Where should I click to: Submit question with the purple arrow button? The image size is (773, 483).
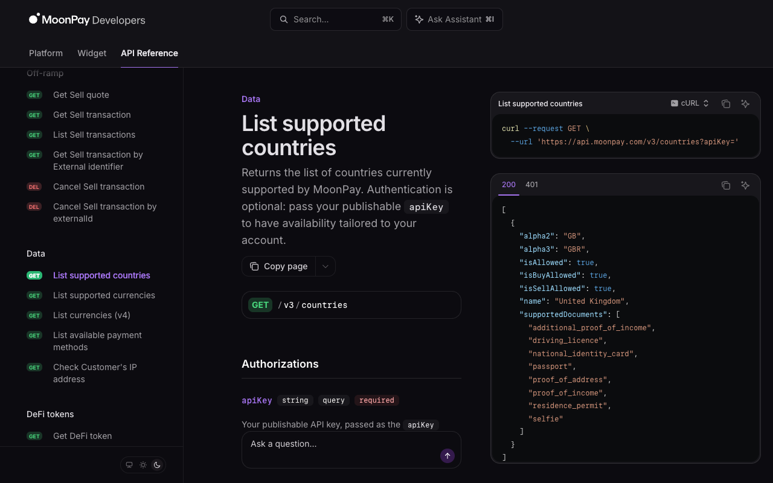[x=447, y=456]
